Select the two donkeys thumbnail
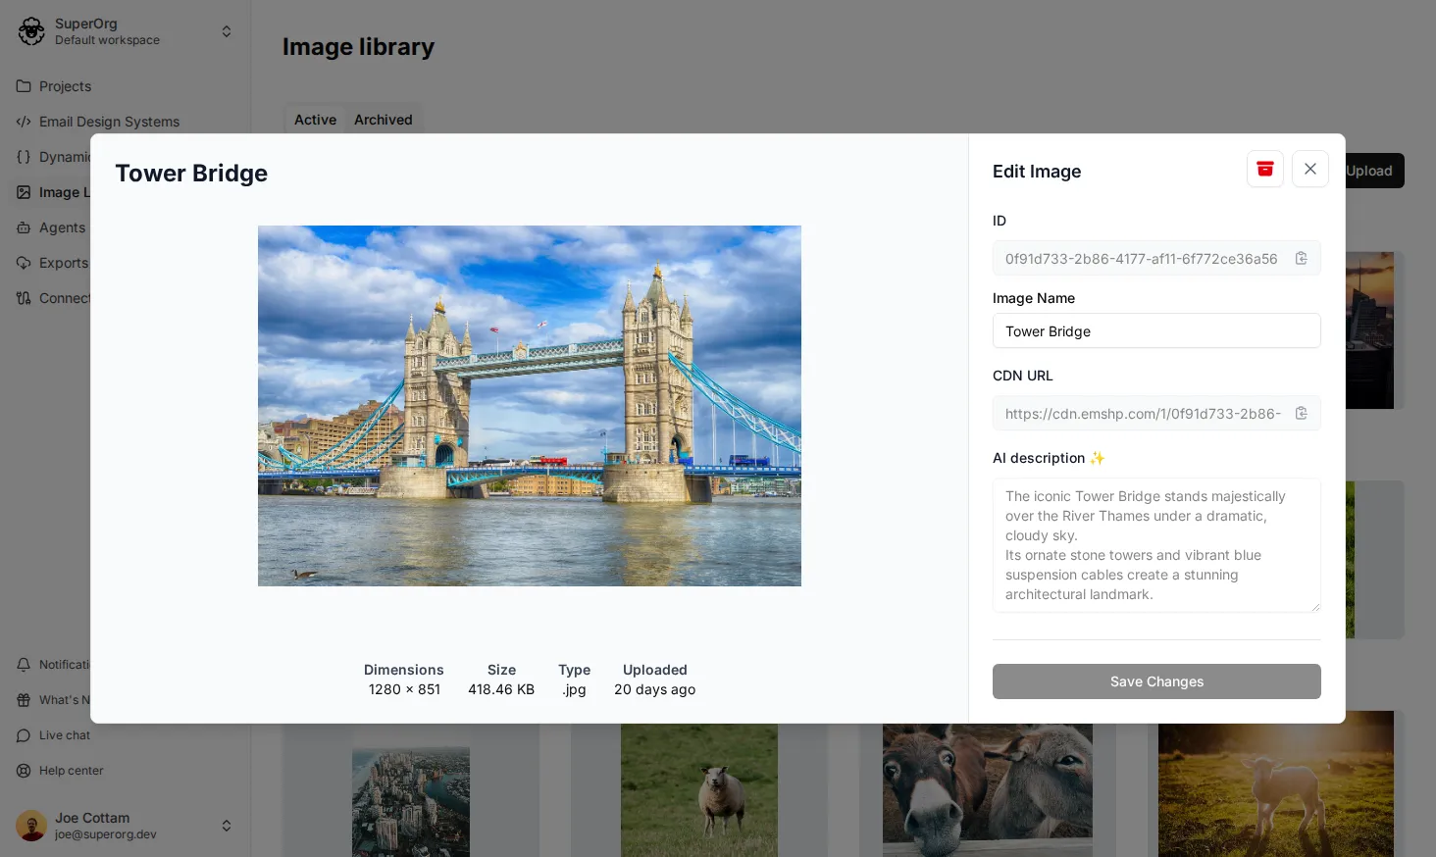Viewport: 1436px width, 857px height. coord(988,790)
